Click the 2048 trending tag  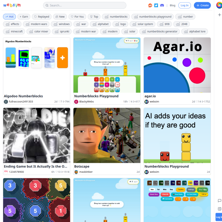(x=182, y=24)
